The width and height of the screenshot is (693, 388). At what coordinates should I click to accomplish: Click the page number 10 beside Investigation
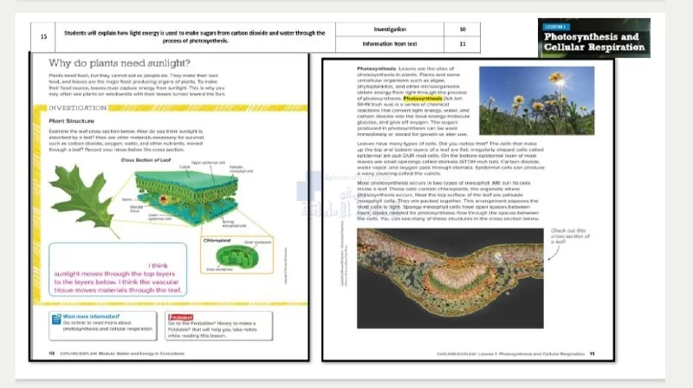(x=463, y=29)
